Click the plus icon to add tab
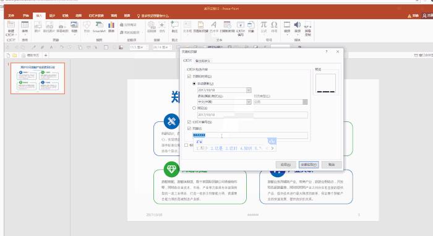 point(46,55)
